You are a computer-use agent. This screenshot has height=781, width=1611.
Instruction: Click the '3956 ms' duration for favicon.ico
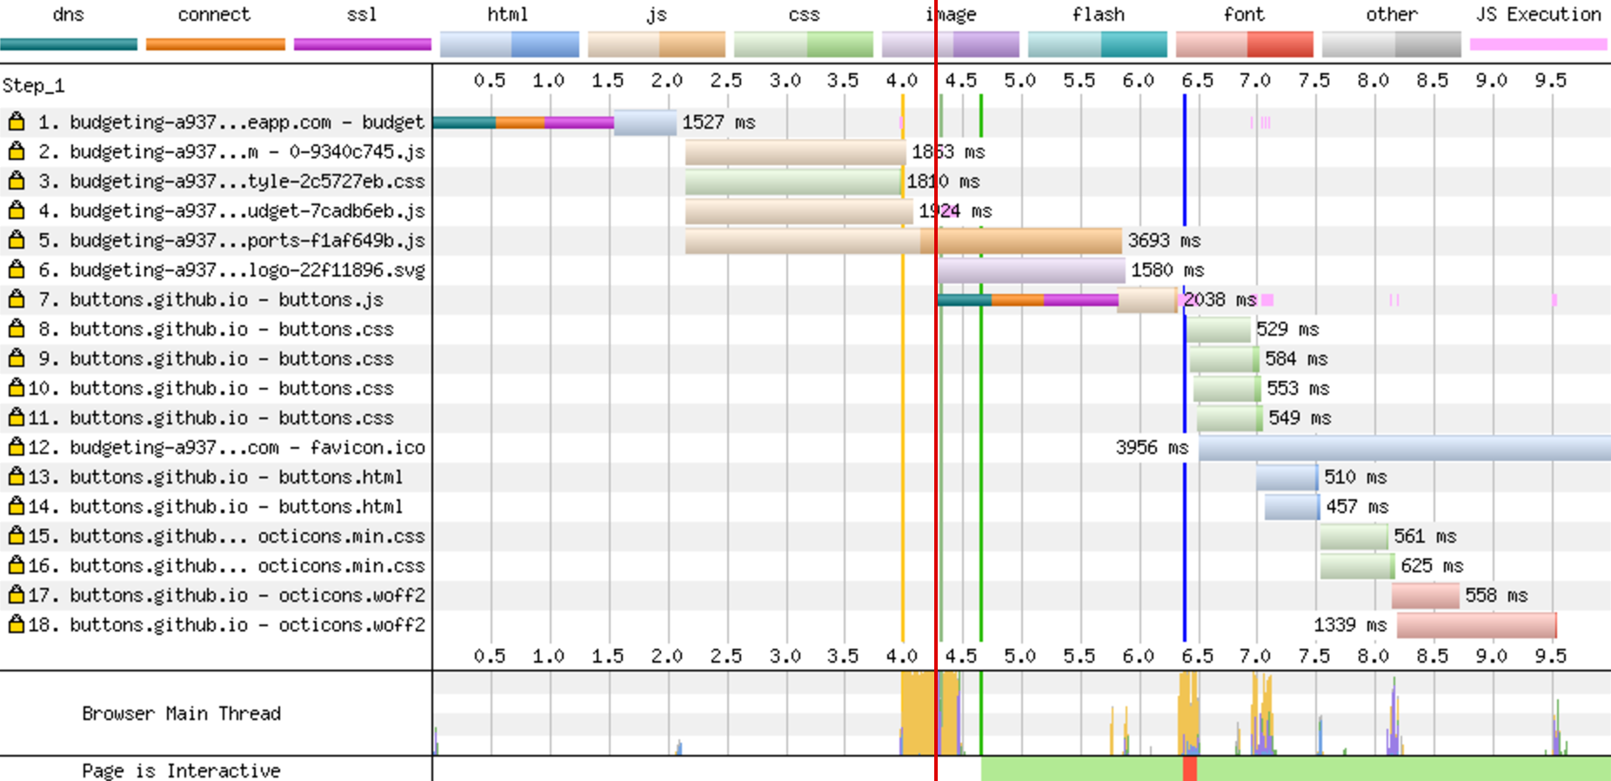tap(1152, 447)
